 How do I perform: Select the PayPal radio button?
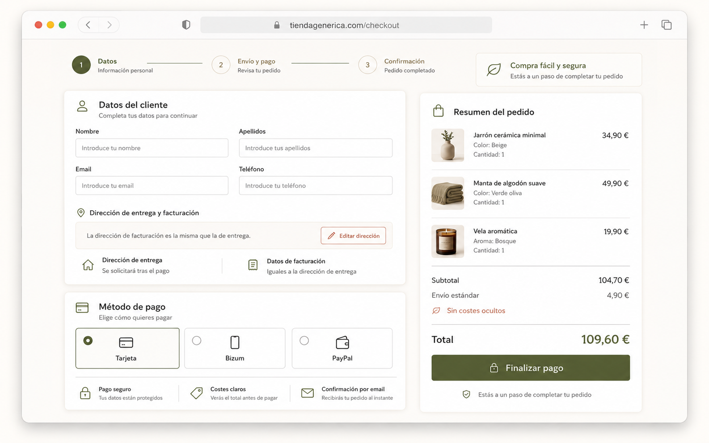click(x=304, y=341)
